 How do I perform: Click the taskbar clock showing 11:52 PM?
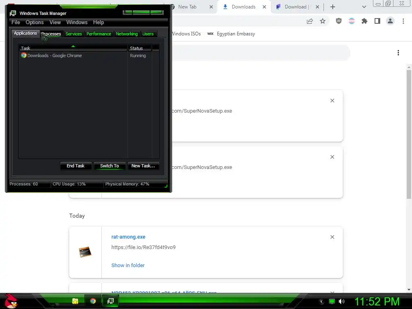[377, 302]
